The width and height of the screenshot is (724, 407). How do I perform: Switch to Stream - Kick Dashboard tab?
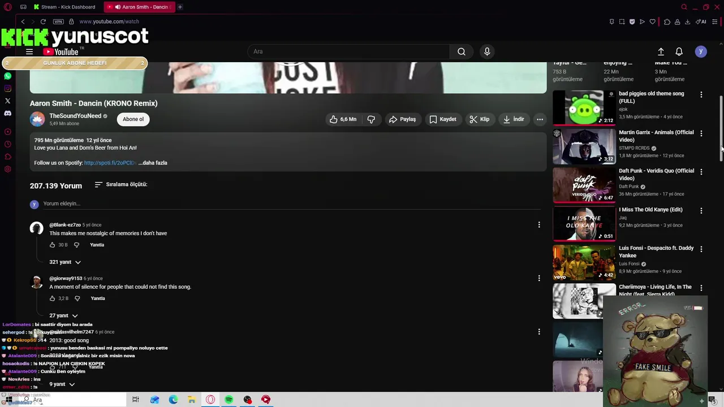point(64,7)
